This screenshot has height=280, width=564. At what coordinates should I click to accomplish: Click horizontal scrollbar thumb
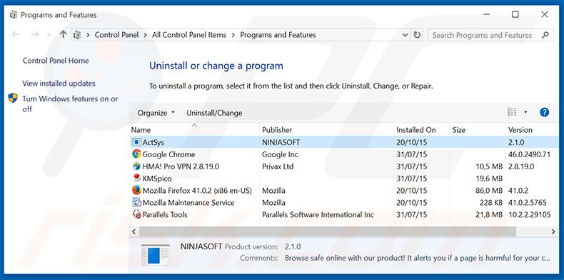point(327,231)
